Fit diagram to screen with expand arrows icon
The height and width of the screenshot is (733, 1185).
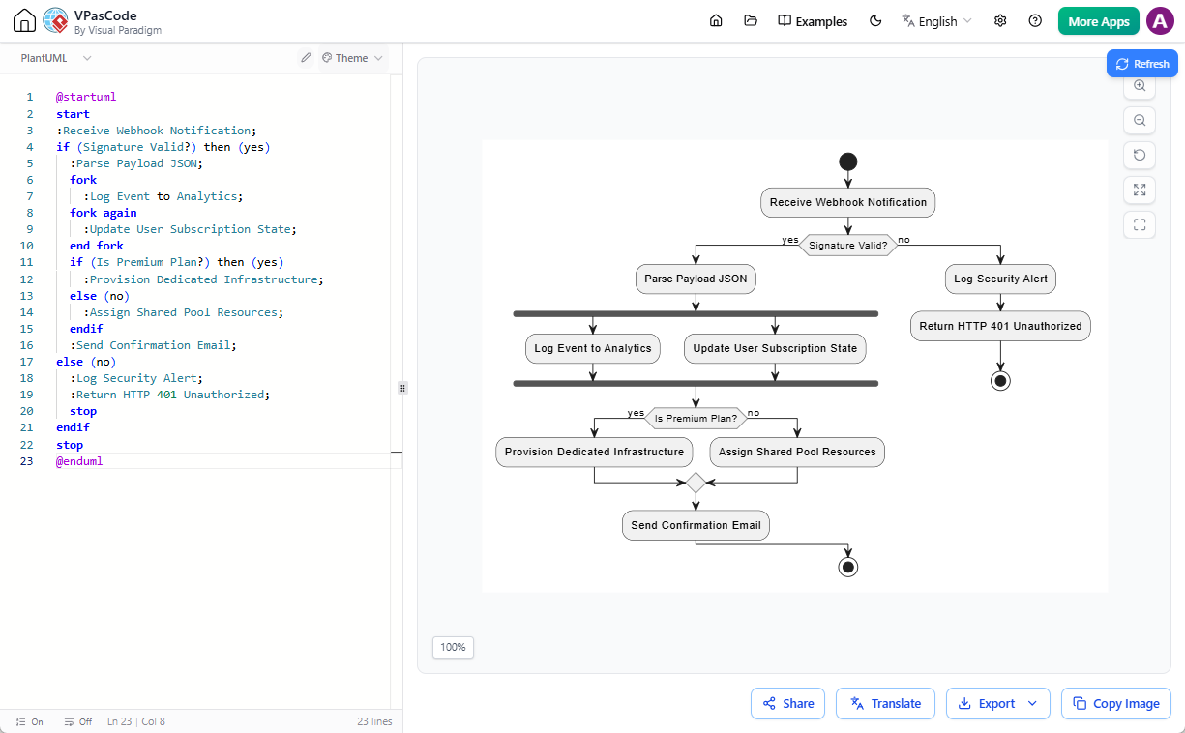[x=1140, y=191]
